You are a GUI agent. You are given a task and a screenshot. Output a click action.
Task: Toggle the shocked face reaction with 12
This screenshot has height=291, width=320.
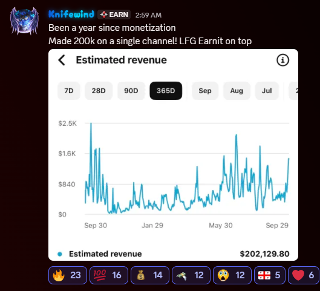232,275
